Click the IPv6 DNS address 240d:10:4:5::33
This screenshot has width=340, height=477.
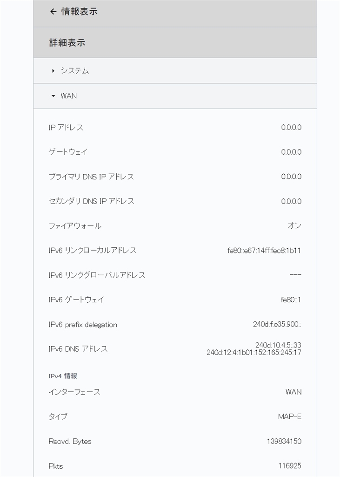tap(278, 345)
